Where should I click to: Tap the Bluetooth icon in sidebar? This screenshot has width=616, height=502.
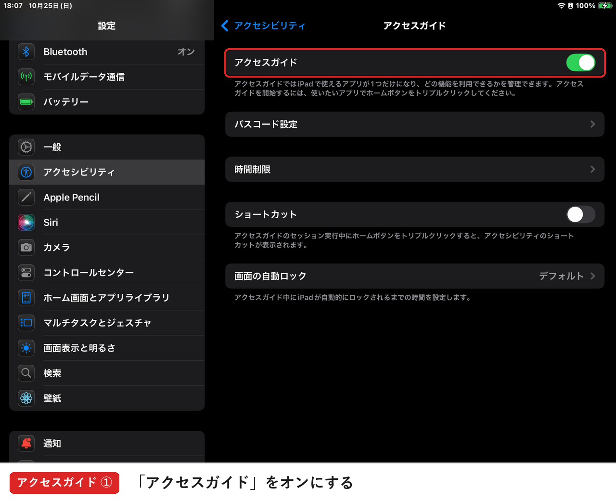26,52
